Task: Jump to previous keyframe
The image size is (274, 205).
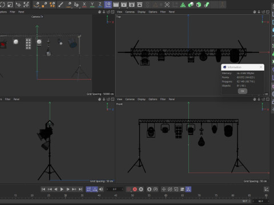Action: pyautogui.click(x=50, y=189)
